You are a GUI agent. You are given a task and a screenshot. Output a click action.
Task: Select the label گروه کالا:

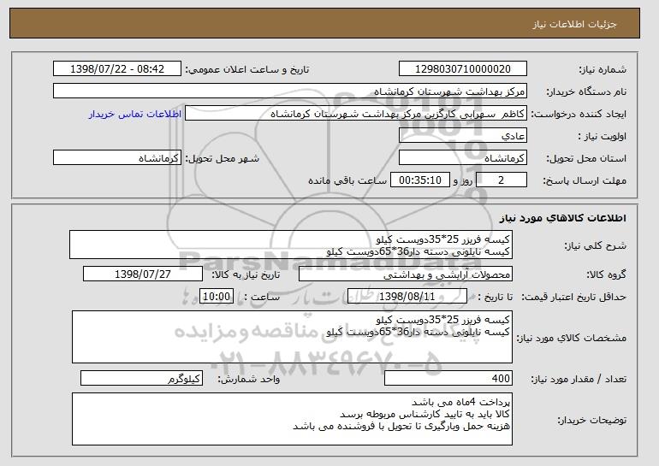(607, 274)
